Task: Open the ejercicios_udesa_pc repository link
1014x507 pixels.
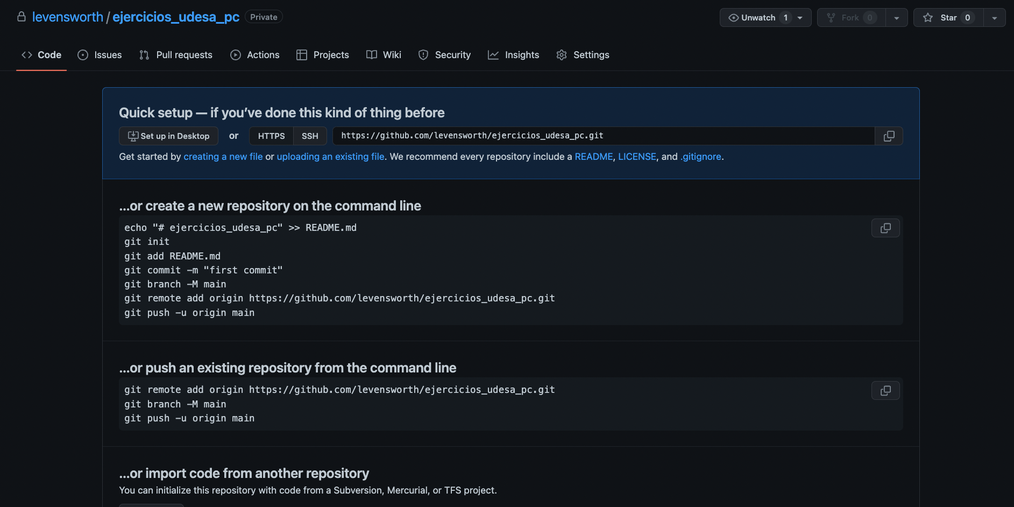Action: 176,17
